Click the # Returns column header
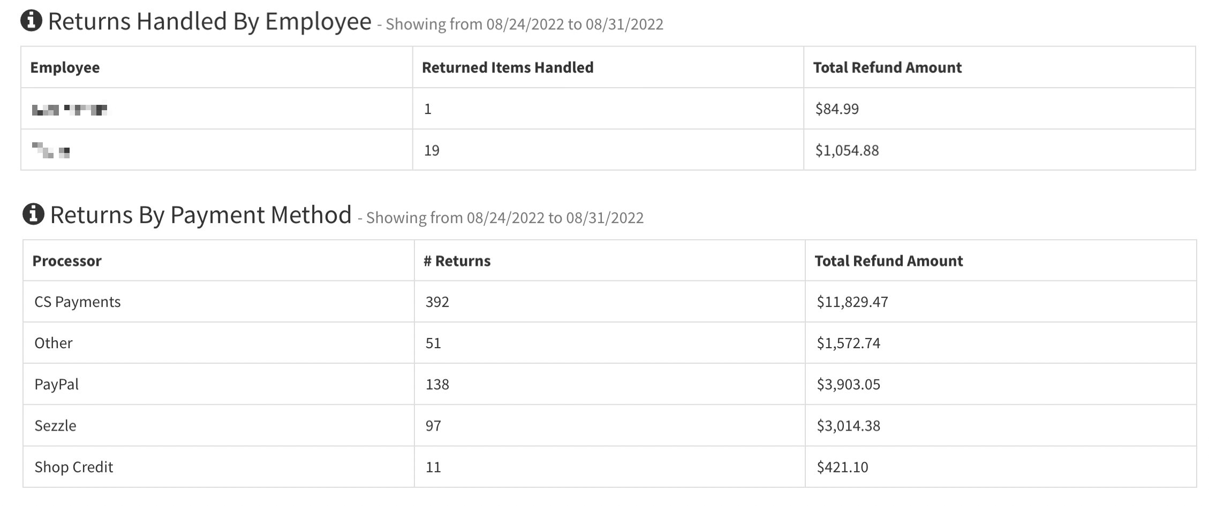1209x506 pixels. [457, 261]
